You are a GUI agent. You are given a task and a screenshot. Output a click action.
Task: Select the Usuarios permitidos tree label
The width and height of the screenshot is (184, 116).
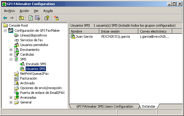[x=34, y=45]
